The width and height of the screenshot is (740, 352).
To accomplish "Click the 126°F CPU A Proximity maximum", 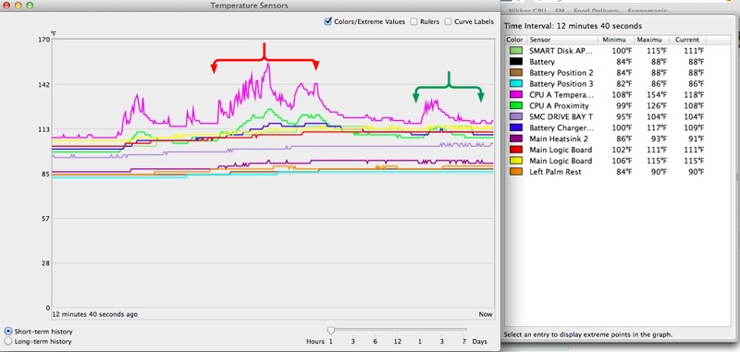I will pos(657,106).
